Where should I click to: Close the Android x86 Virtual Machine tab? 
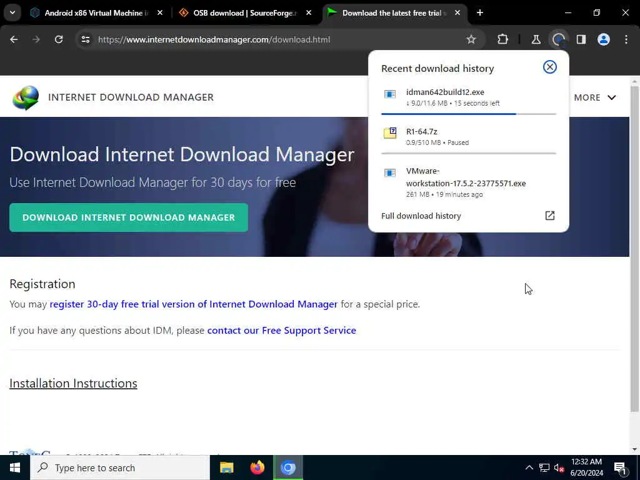[160, 13]
